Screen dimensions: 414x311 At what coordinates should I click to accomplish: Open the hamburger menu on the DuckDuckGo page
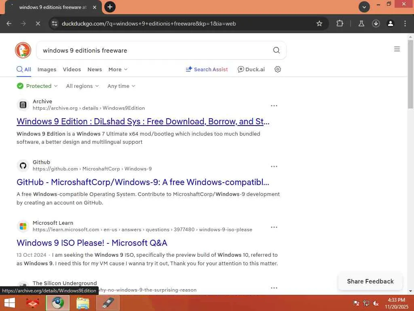pyautogui.click(x=397, y=49)
